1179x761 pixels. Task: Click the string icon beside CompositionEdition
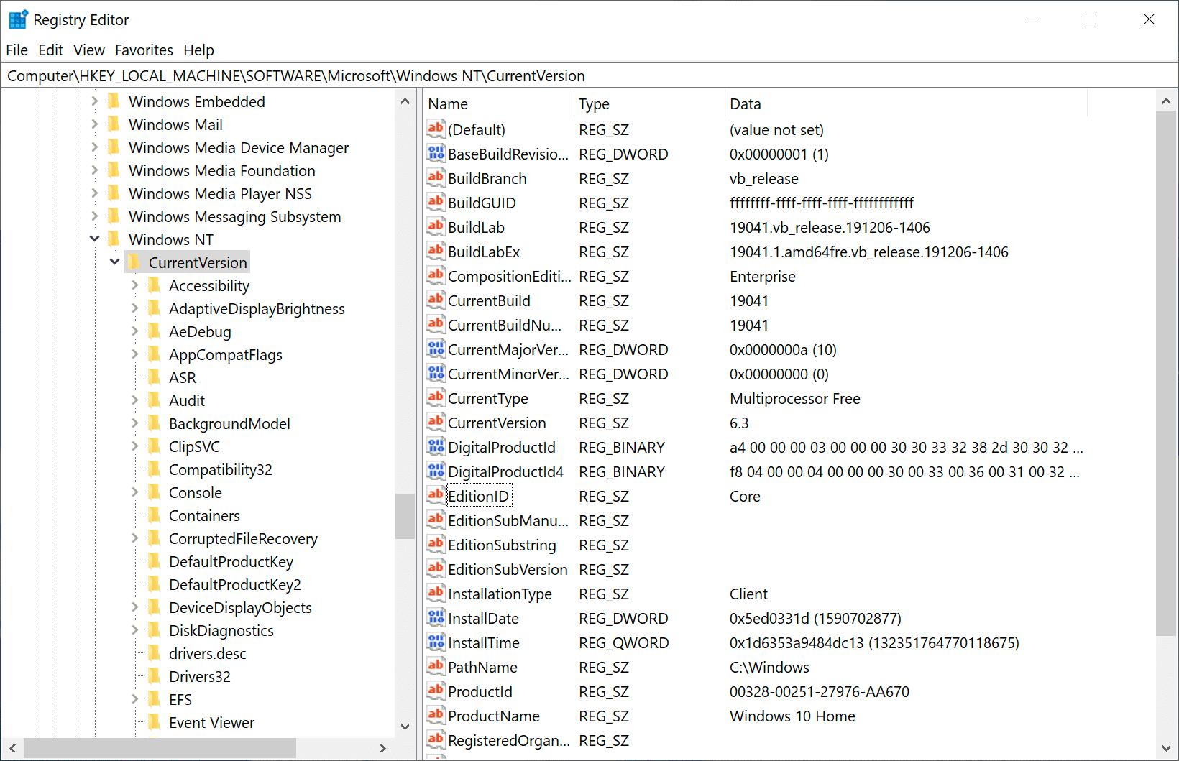pos(436,275)
